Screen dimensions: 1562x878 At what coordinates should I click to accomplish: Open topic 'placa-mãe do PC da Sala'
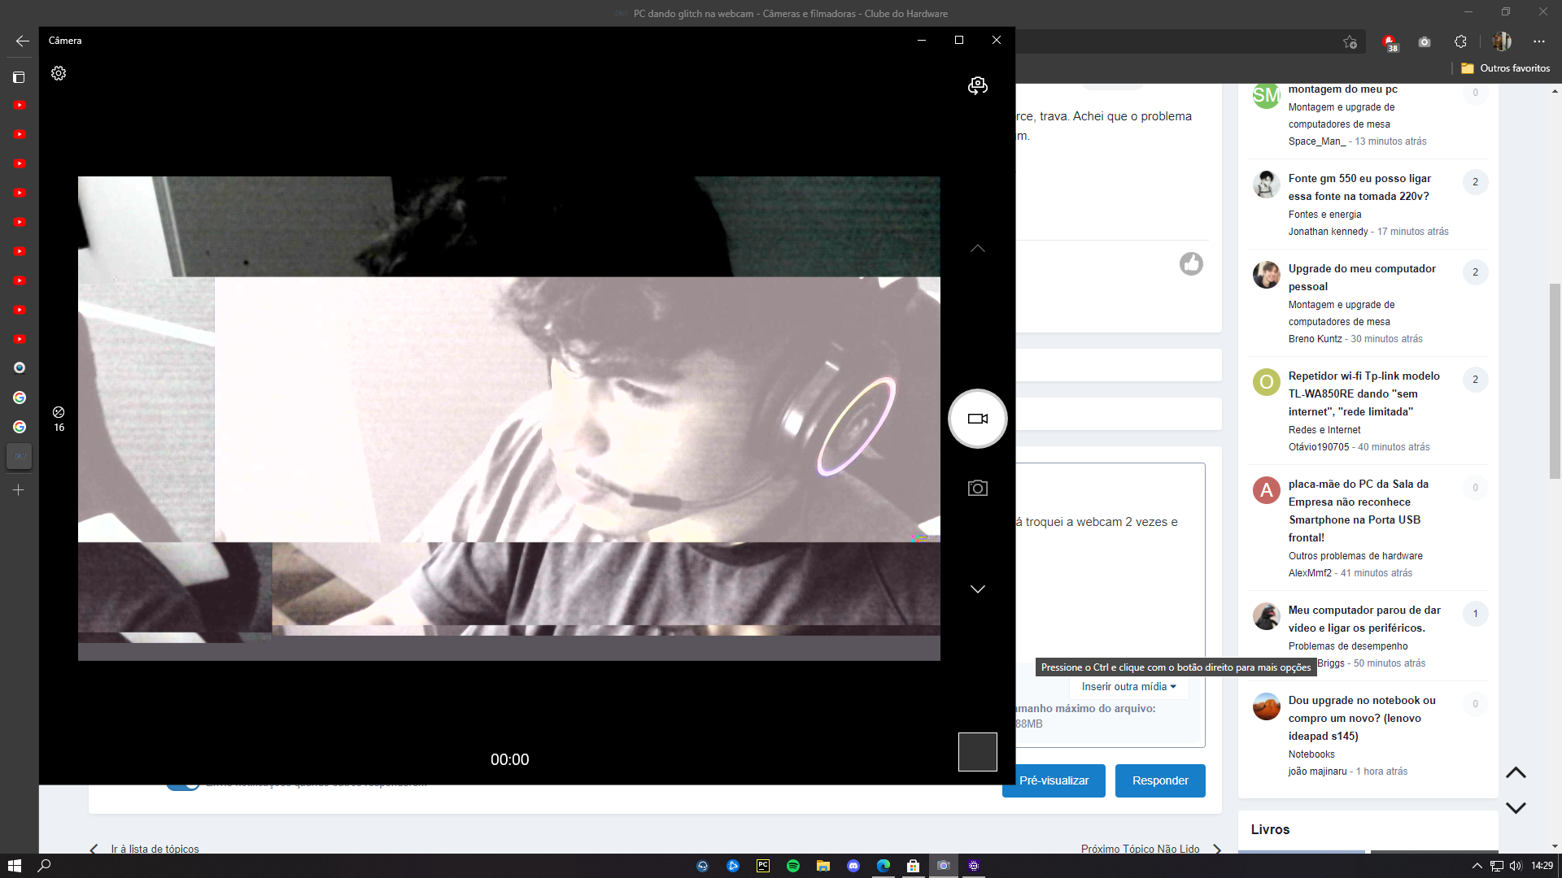coord(1358,511)
